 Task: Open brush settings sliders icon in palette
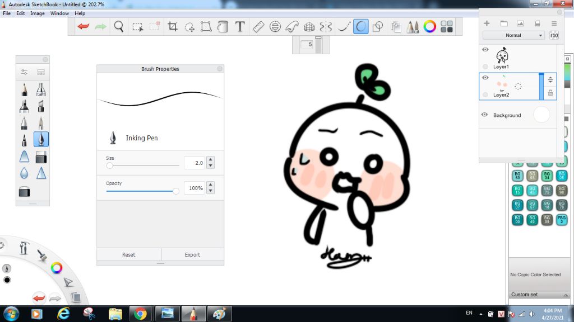[24, 72]
